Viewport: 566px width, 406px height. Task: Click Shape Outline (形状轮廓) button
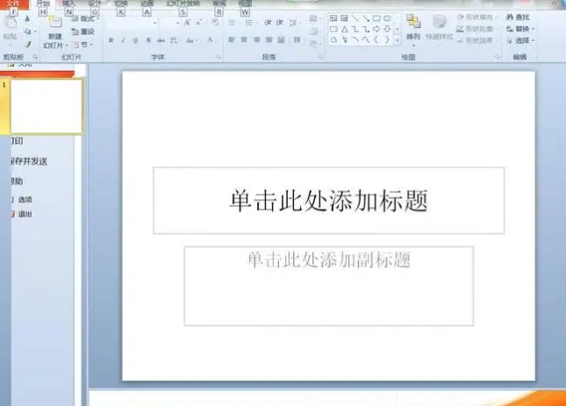[x=476, y=28]
